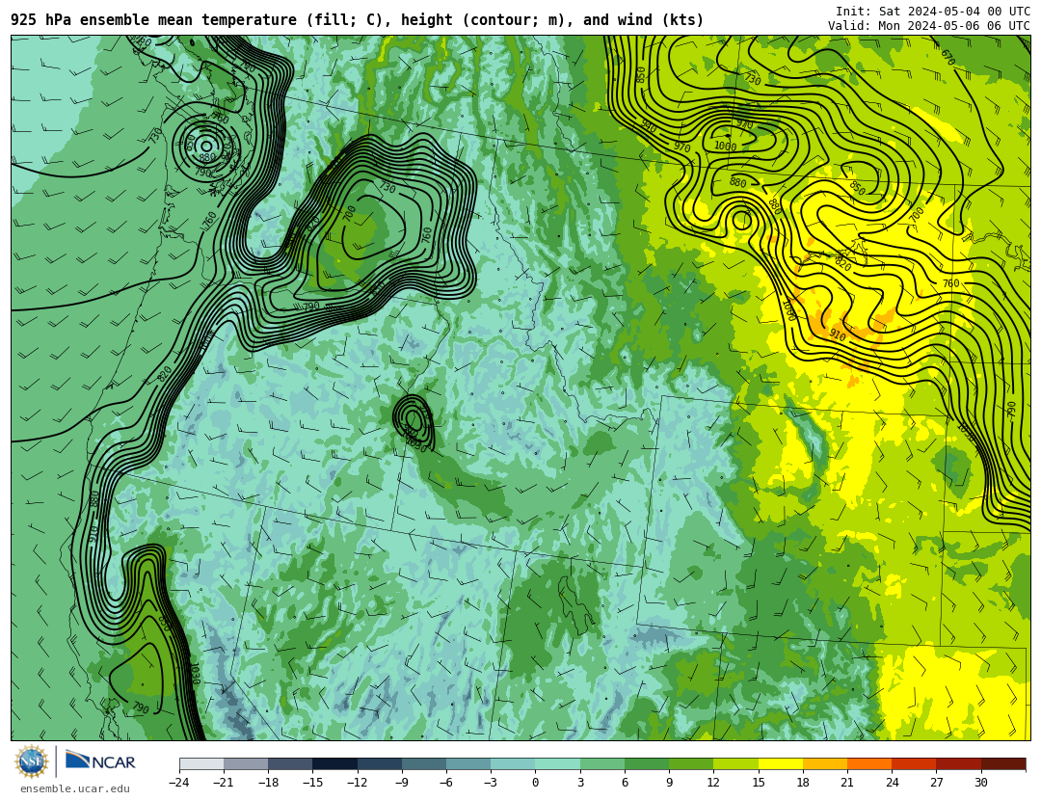Click the 15 to 18 yellow colorbar swatch
This screenshot has height=801, width=1041.
pyautogui.click(x=781, y=763)
